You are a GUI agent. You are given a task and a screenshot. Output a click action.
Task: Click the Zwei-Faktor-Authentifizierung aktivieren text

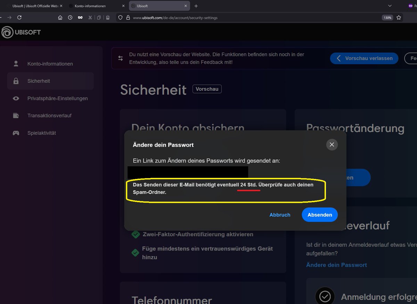point(198,235)
